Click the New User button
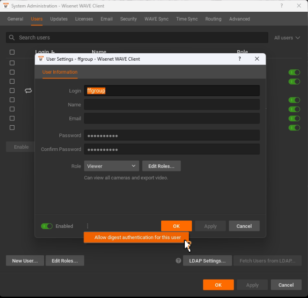This screenshot has width=308, height=298. tap(25, 260)
